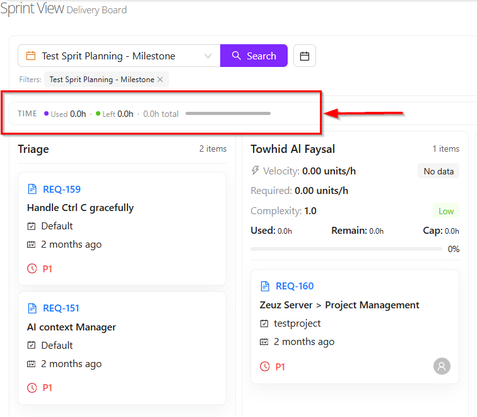Click the velocity lightning bolt icon
Image resolution: width=477 pixels, height=417 pixels.
click(x=256, y=171)
